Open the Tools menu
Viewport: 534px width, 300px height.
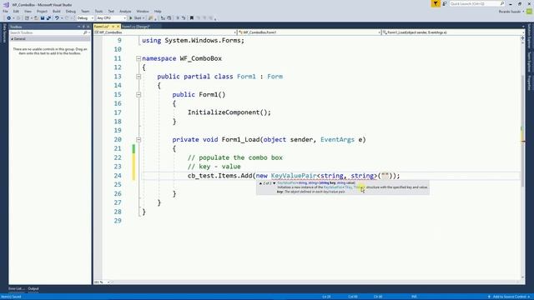pyautogui.click(x=98, y=11)
